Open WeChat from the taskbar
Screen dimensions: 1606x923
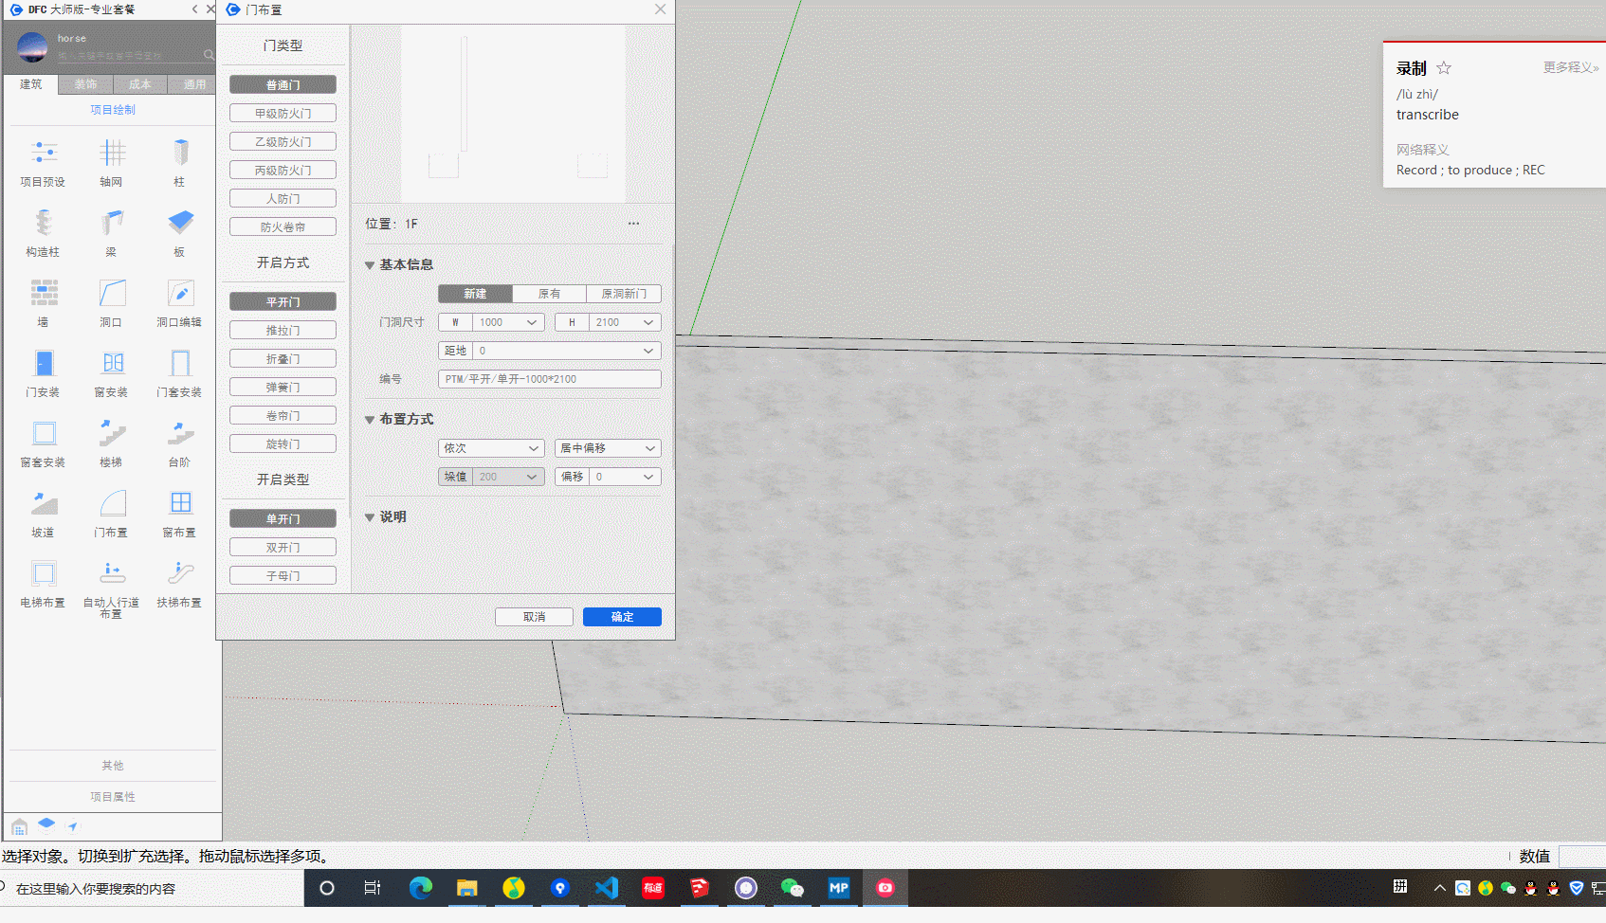(792, 888)
